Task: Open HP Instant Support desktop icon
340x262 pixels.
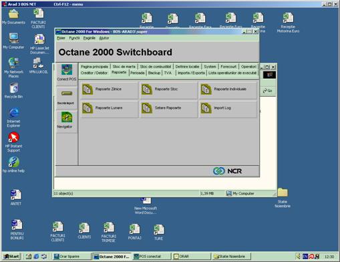Action: [x=13, y=142]
